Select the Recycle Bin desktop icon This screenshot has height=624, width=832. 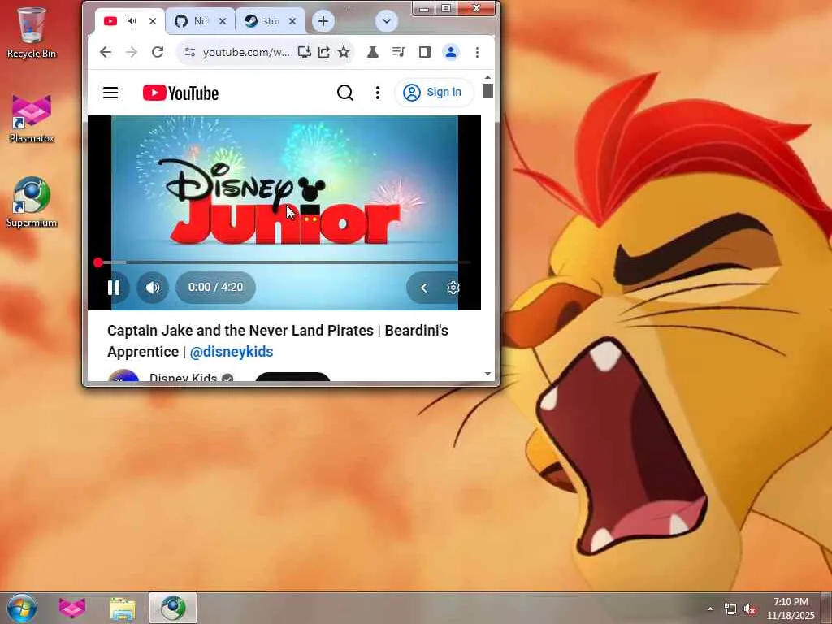[32, 32]
